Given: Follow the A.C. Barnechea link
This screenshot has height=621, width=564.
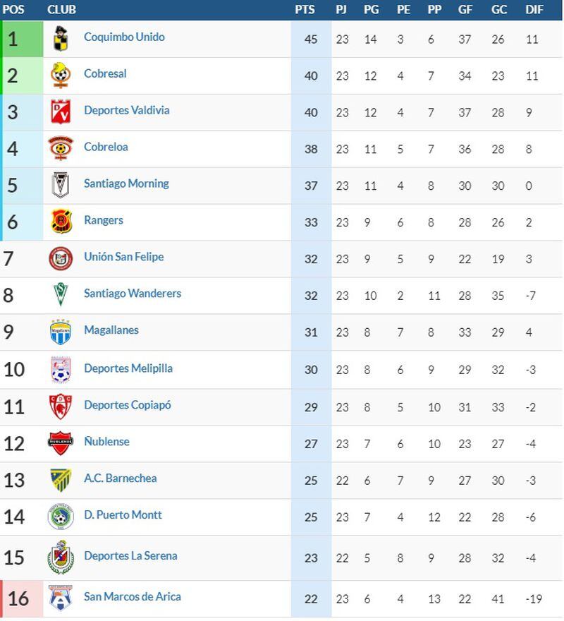Looking at the screenshot, I should point(120,478).
